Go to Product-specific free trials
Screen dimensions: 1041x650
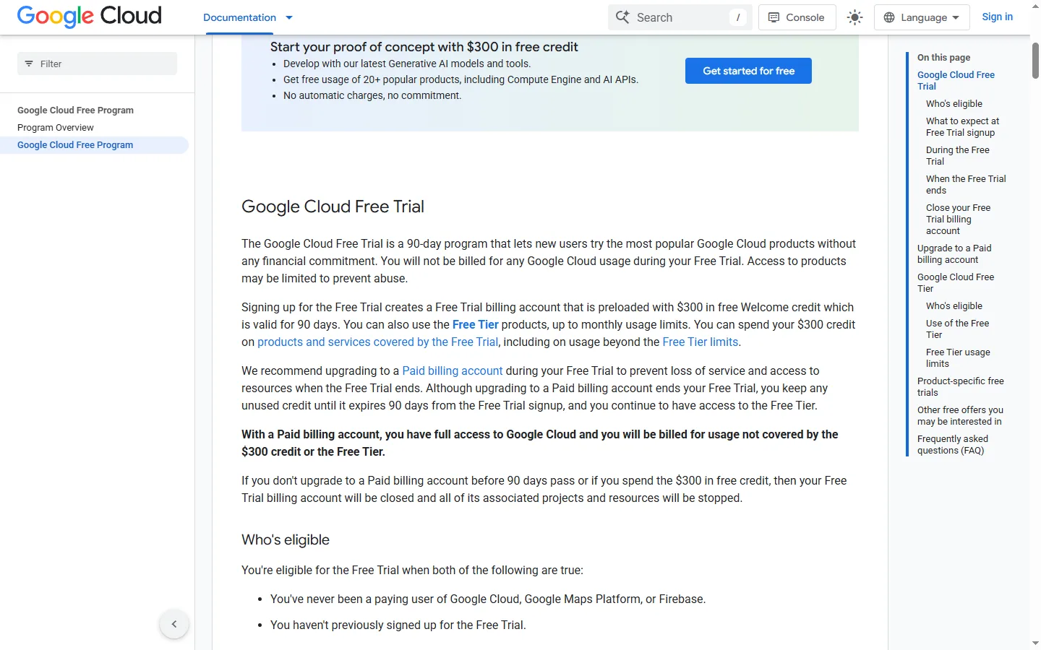click(961, 387)
